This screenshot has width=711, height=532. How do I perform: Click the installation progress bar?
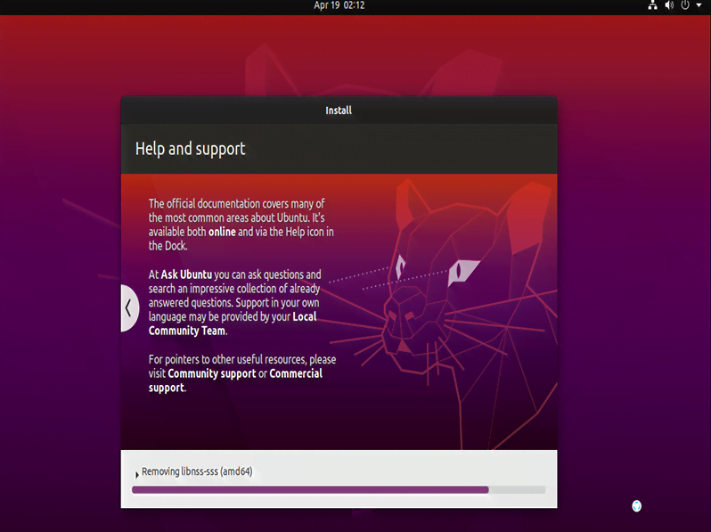click(x=339, y=490)
